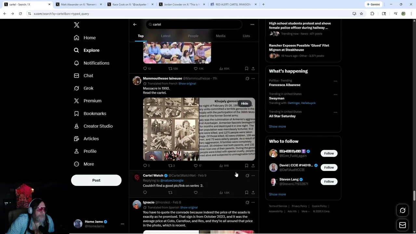Screen dimensions: 416x234
Task: Switch to the Latest tab
Action: click(x=166, y=36)
